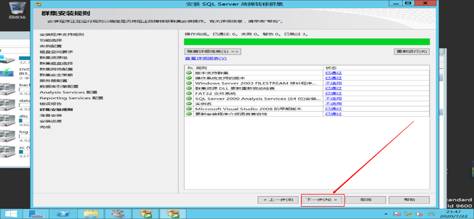The height and width of the screenshot is (219, 474).
Task: Select Reporting Services 配置 step
Action: [71, 98]
